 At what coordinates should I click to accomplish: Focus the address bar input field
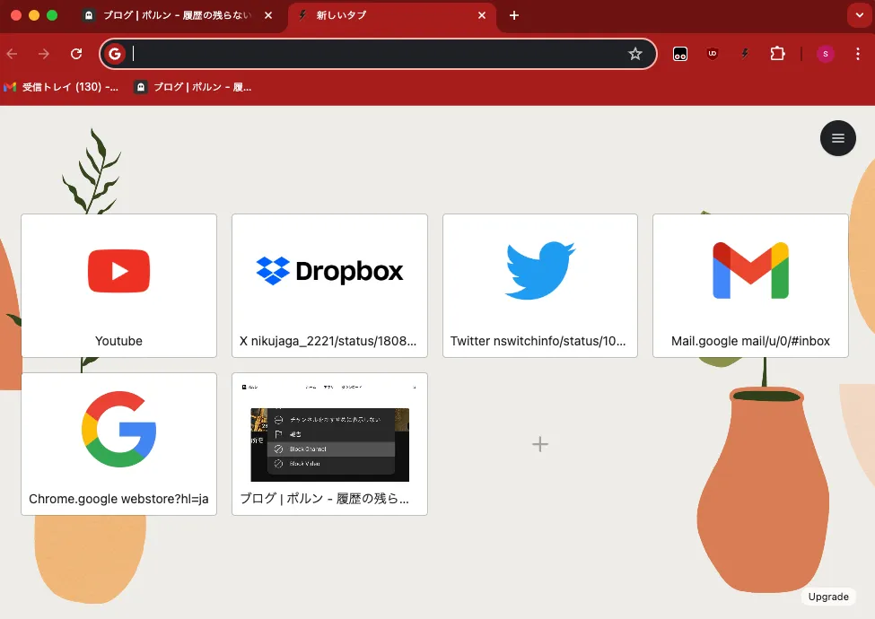377,54
